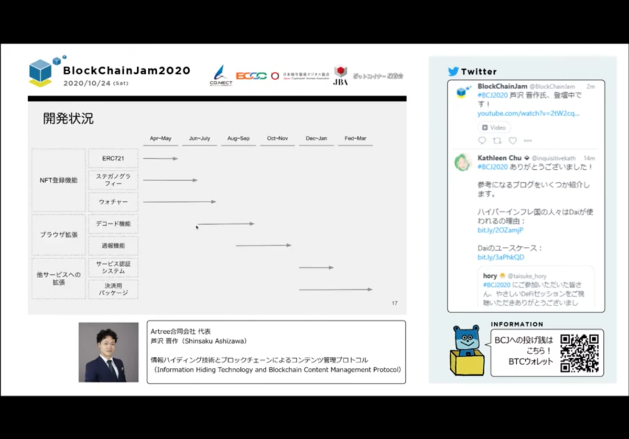Open #BCJ2020 hashtag in Kathleen Chu tweet
The image size is (629, 439).
click(492, 167)
